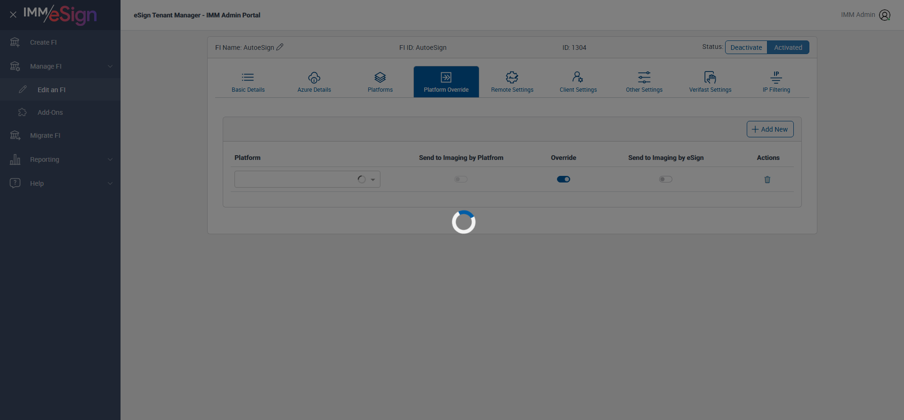904x420 pixels.
Task: Open Create FI in the sidebar
Action: (x=60, y=42)
